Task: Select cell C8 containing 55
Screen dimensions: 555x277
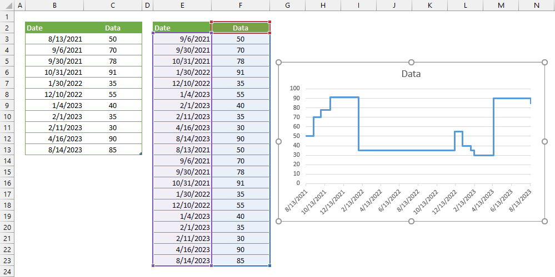Action: coord(113,94)
